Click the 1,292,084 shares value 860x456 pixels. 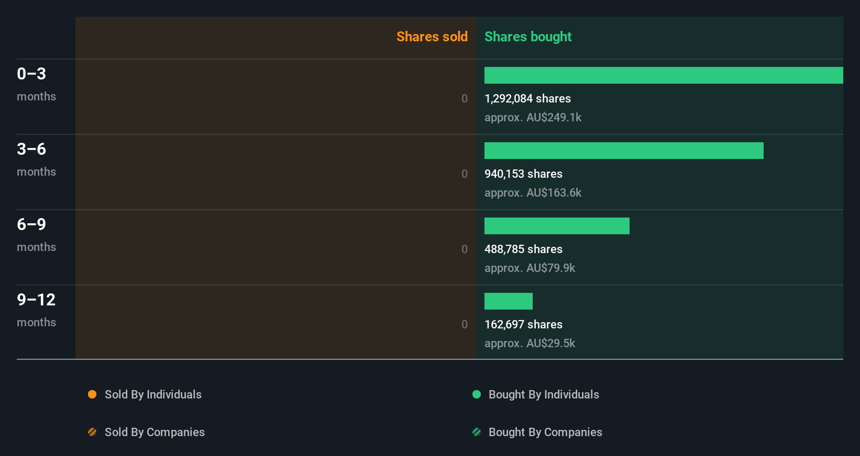coord(527,98)
